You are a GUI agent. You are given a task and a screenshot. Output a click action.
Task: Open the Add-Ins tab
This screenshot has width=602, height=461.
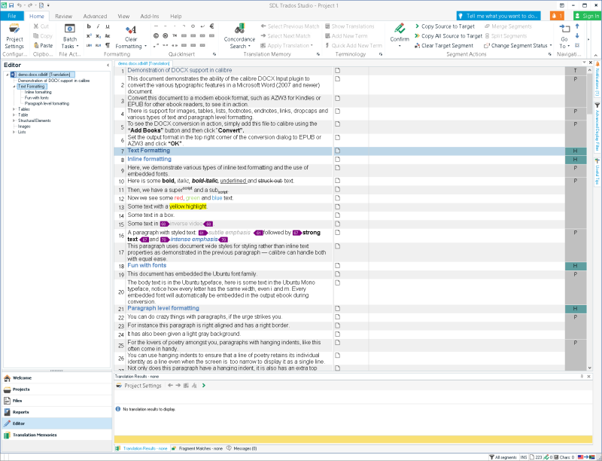coord(149,16)
